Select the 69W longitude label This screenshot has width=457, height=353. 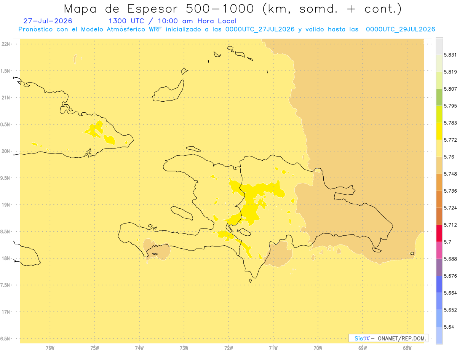click(x=363, y=348)
